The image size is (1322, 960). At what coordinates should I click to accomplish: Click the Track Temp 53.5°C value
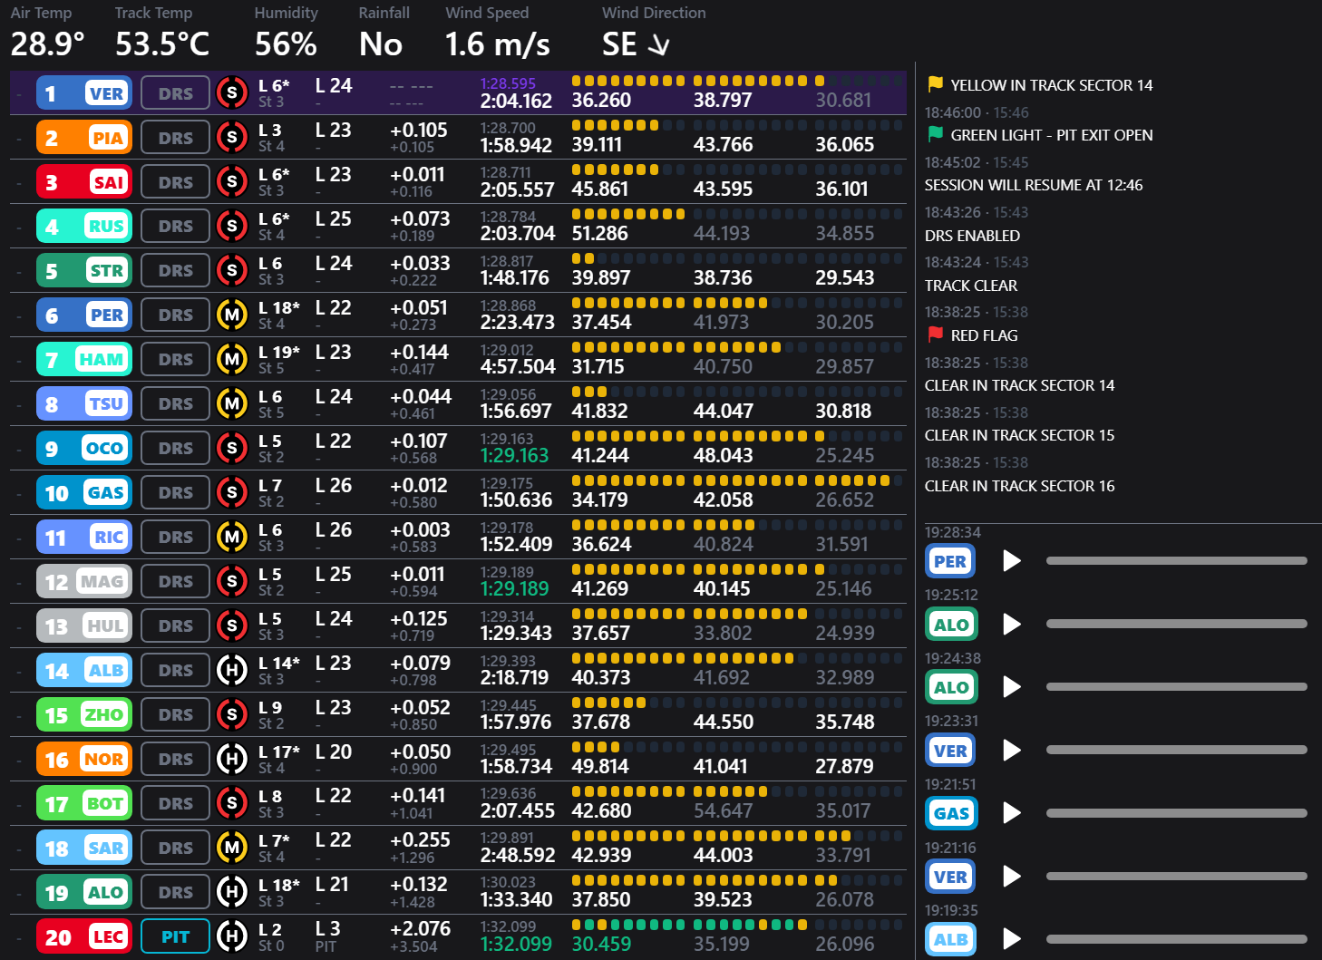(x=162, y=44)
